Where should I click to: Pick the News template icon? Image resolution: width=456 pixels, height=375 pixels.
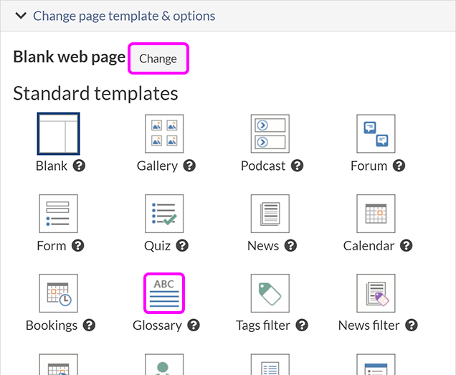click(x=270, y=214)
